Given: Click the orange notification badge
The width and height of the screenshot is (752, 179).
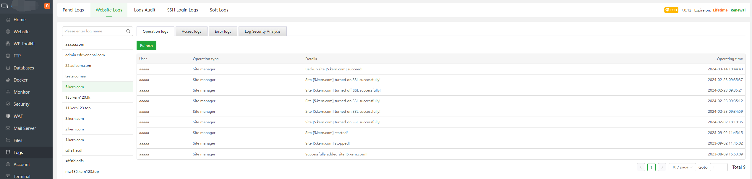Looking at the screenshot, I should pos(47,6).
